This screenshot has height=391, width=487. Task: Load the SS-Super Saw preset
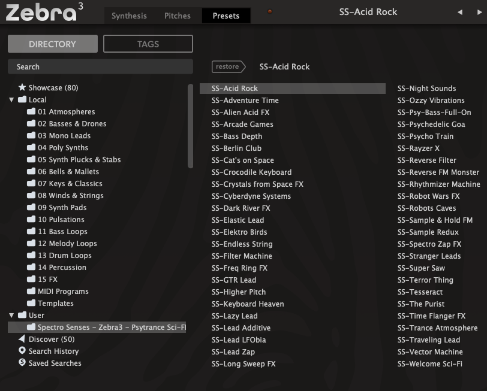coord(421,268)
